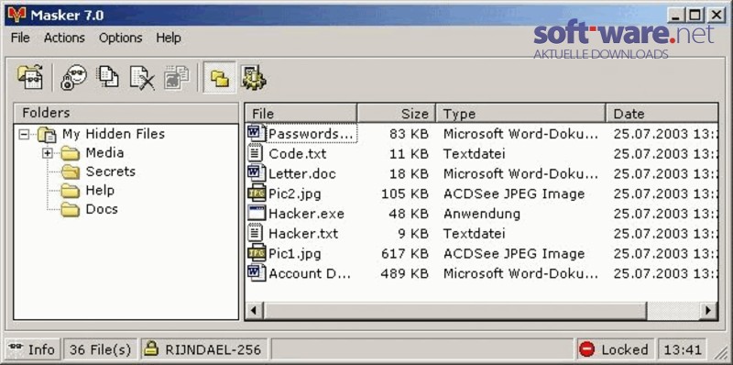
Task: Click the Folders panel header
Action: tap(126, 113)
